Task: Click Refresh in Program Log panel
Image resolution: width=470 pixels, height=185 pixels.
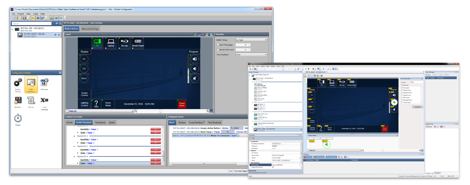Action: point(430,127)
